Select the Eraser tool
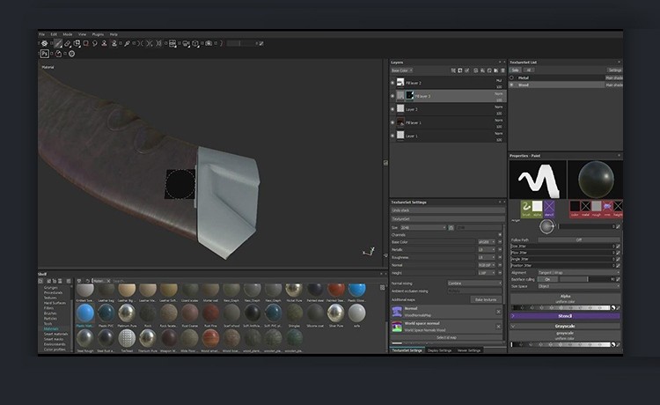Image resolution: width=660 pixels, height=405 pixels. tap(68, 43)
